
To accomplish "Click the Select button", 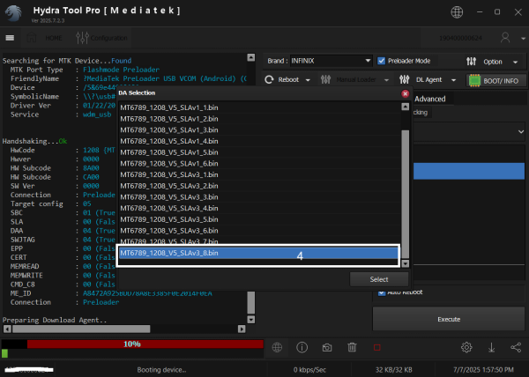I will (379, 279).
